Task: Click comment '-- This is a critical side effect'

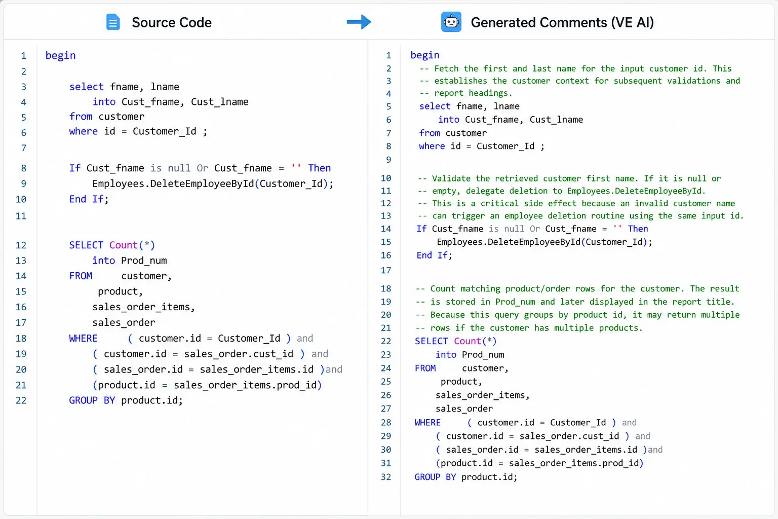Action: pos(576,204)
